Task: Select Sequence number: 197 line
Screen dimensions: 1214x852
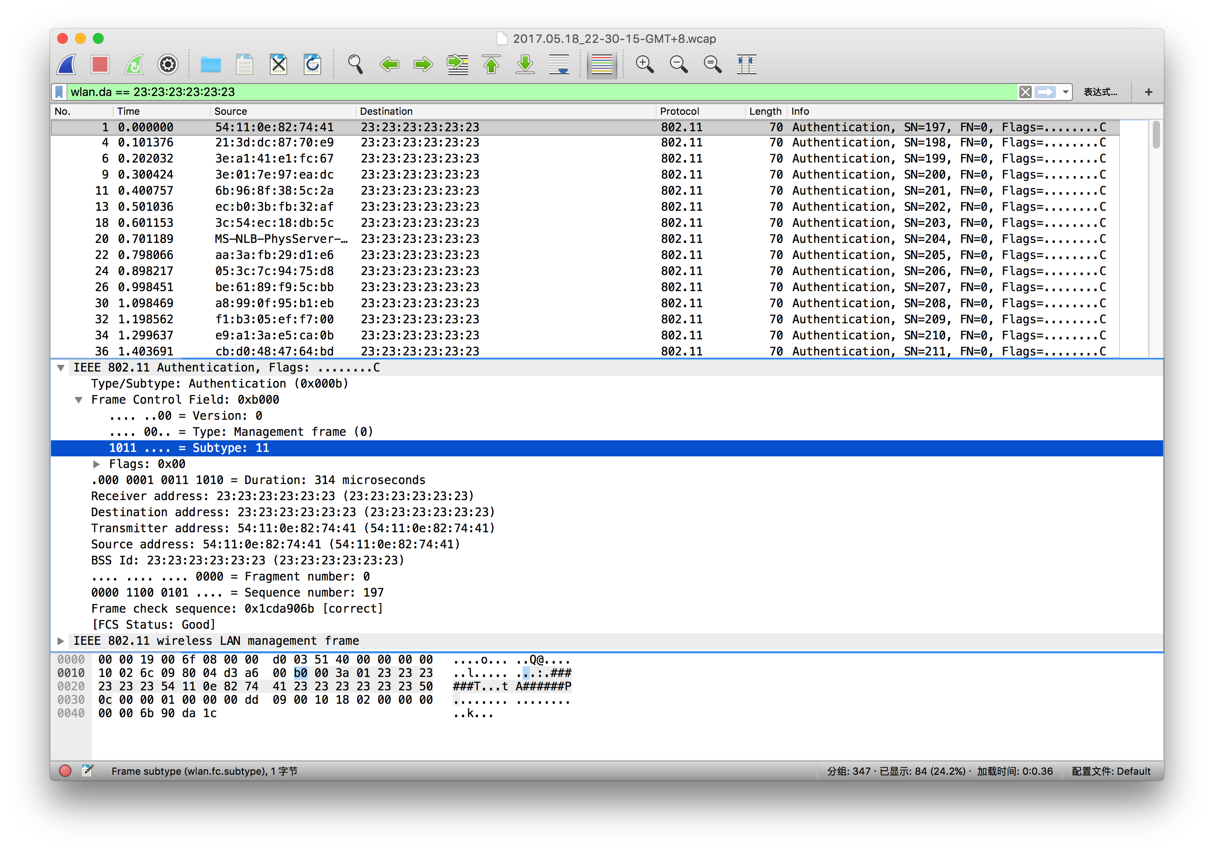Action: [607, 593]
